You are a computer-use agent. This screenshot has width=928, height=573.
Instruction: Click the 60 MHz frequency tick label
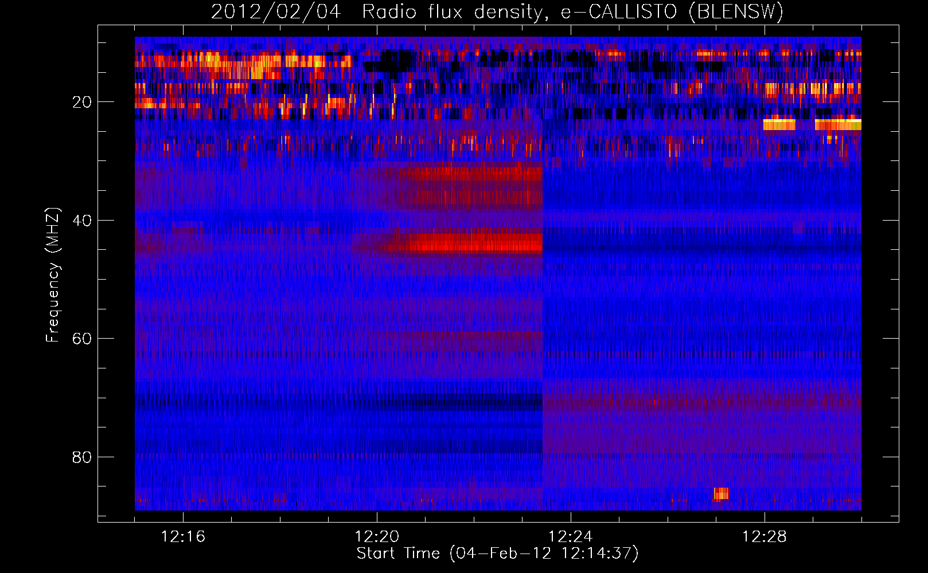click(83, 339)
